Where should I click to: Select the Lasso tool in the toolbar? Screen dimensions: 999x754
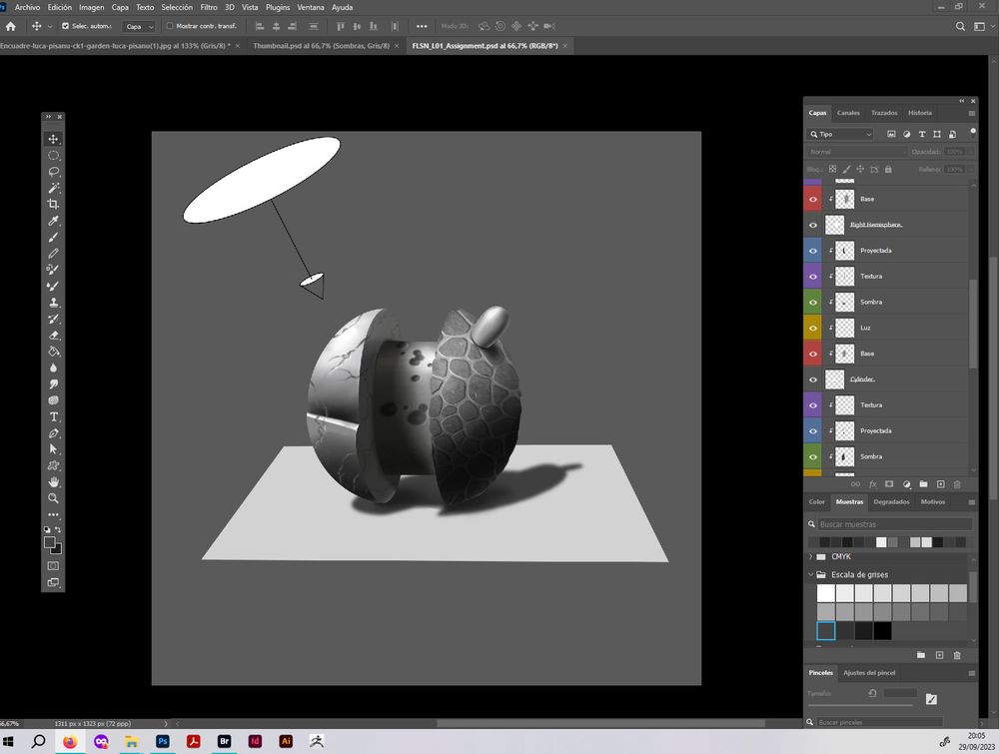tap(54, 172)
